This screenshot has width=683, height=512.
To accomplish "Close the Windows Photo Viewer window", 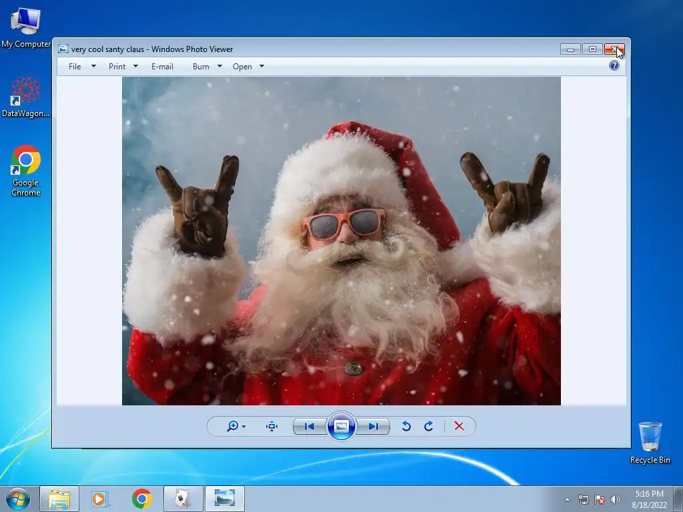I will [614, 49].
